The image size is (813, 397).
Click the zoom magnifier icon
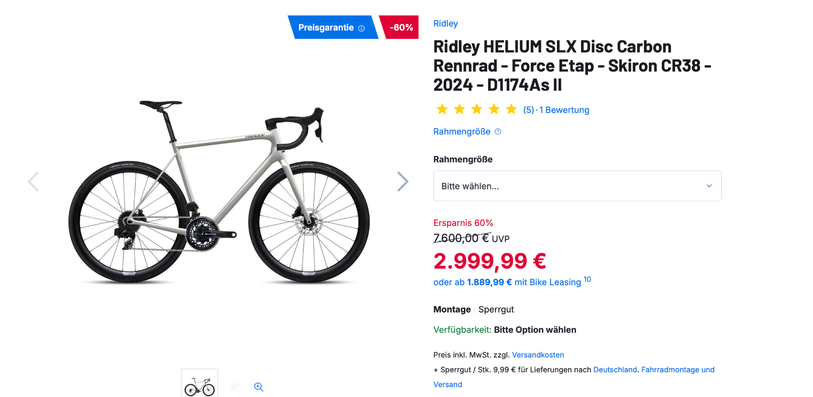(259, 387)
